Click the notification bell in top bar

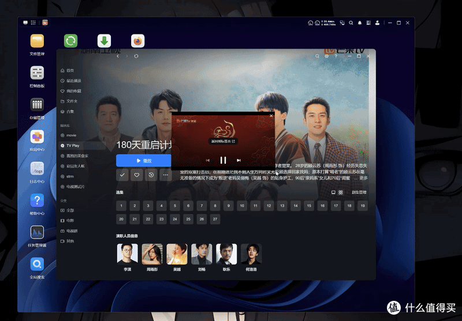pos(360,22)
